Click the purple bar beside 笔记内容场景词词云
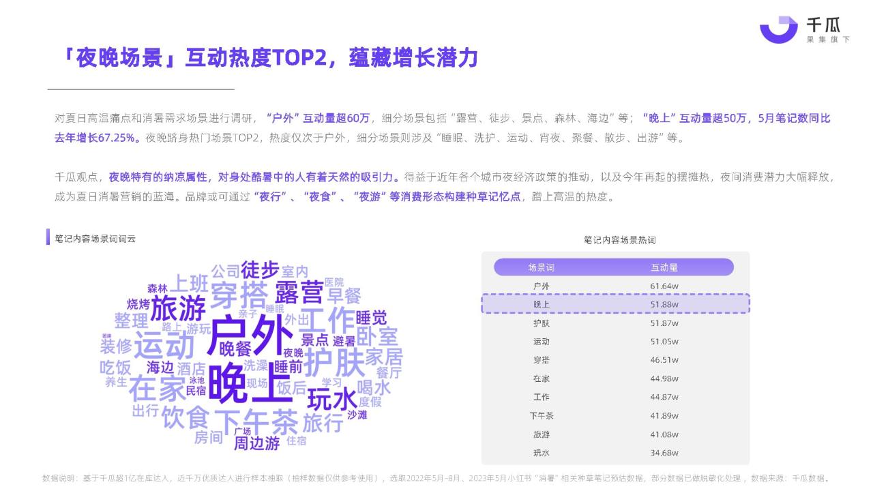The height and width of the screenshot is (491, 873). (x=48, y=237)
